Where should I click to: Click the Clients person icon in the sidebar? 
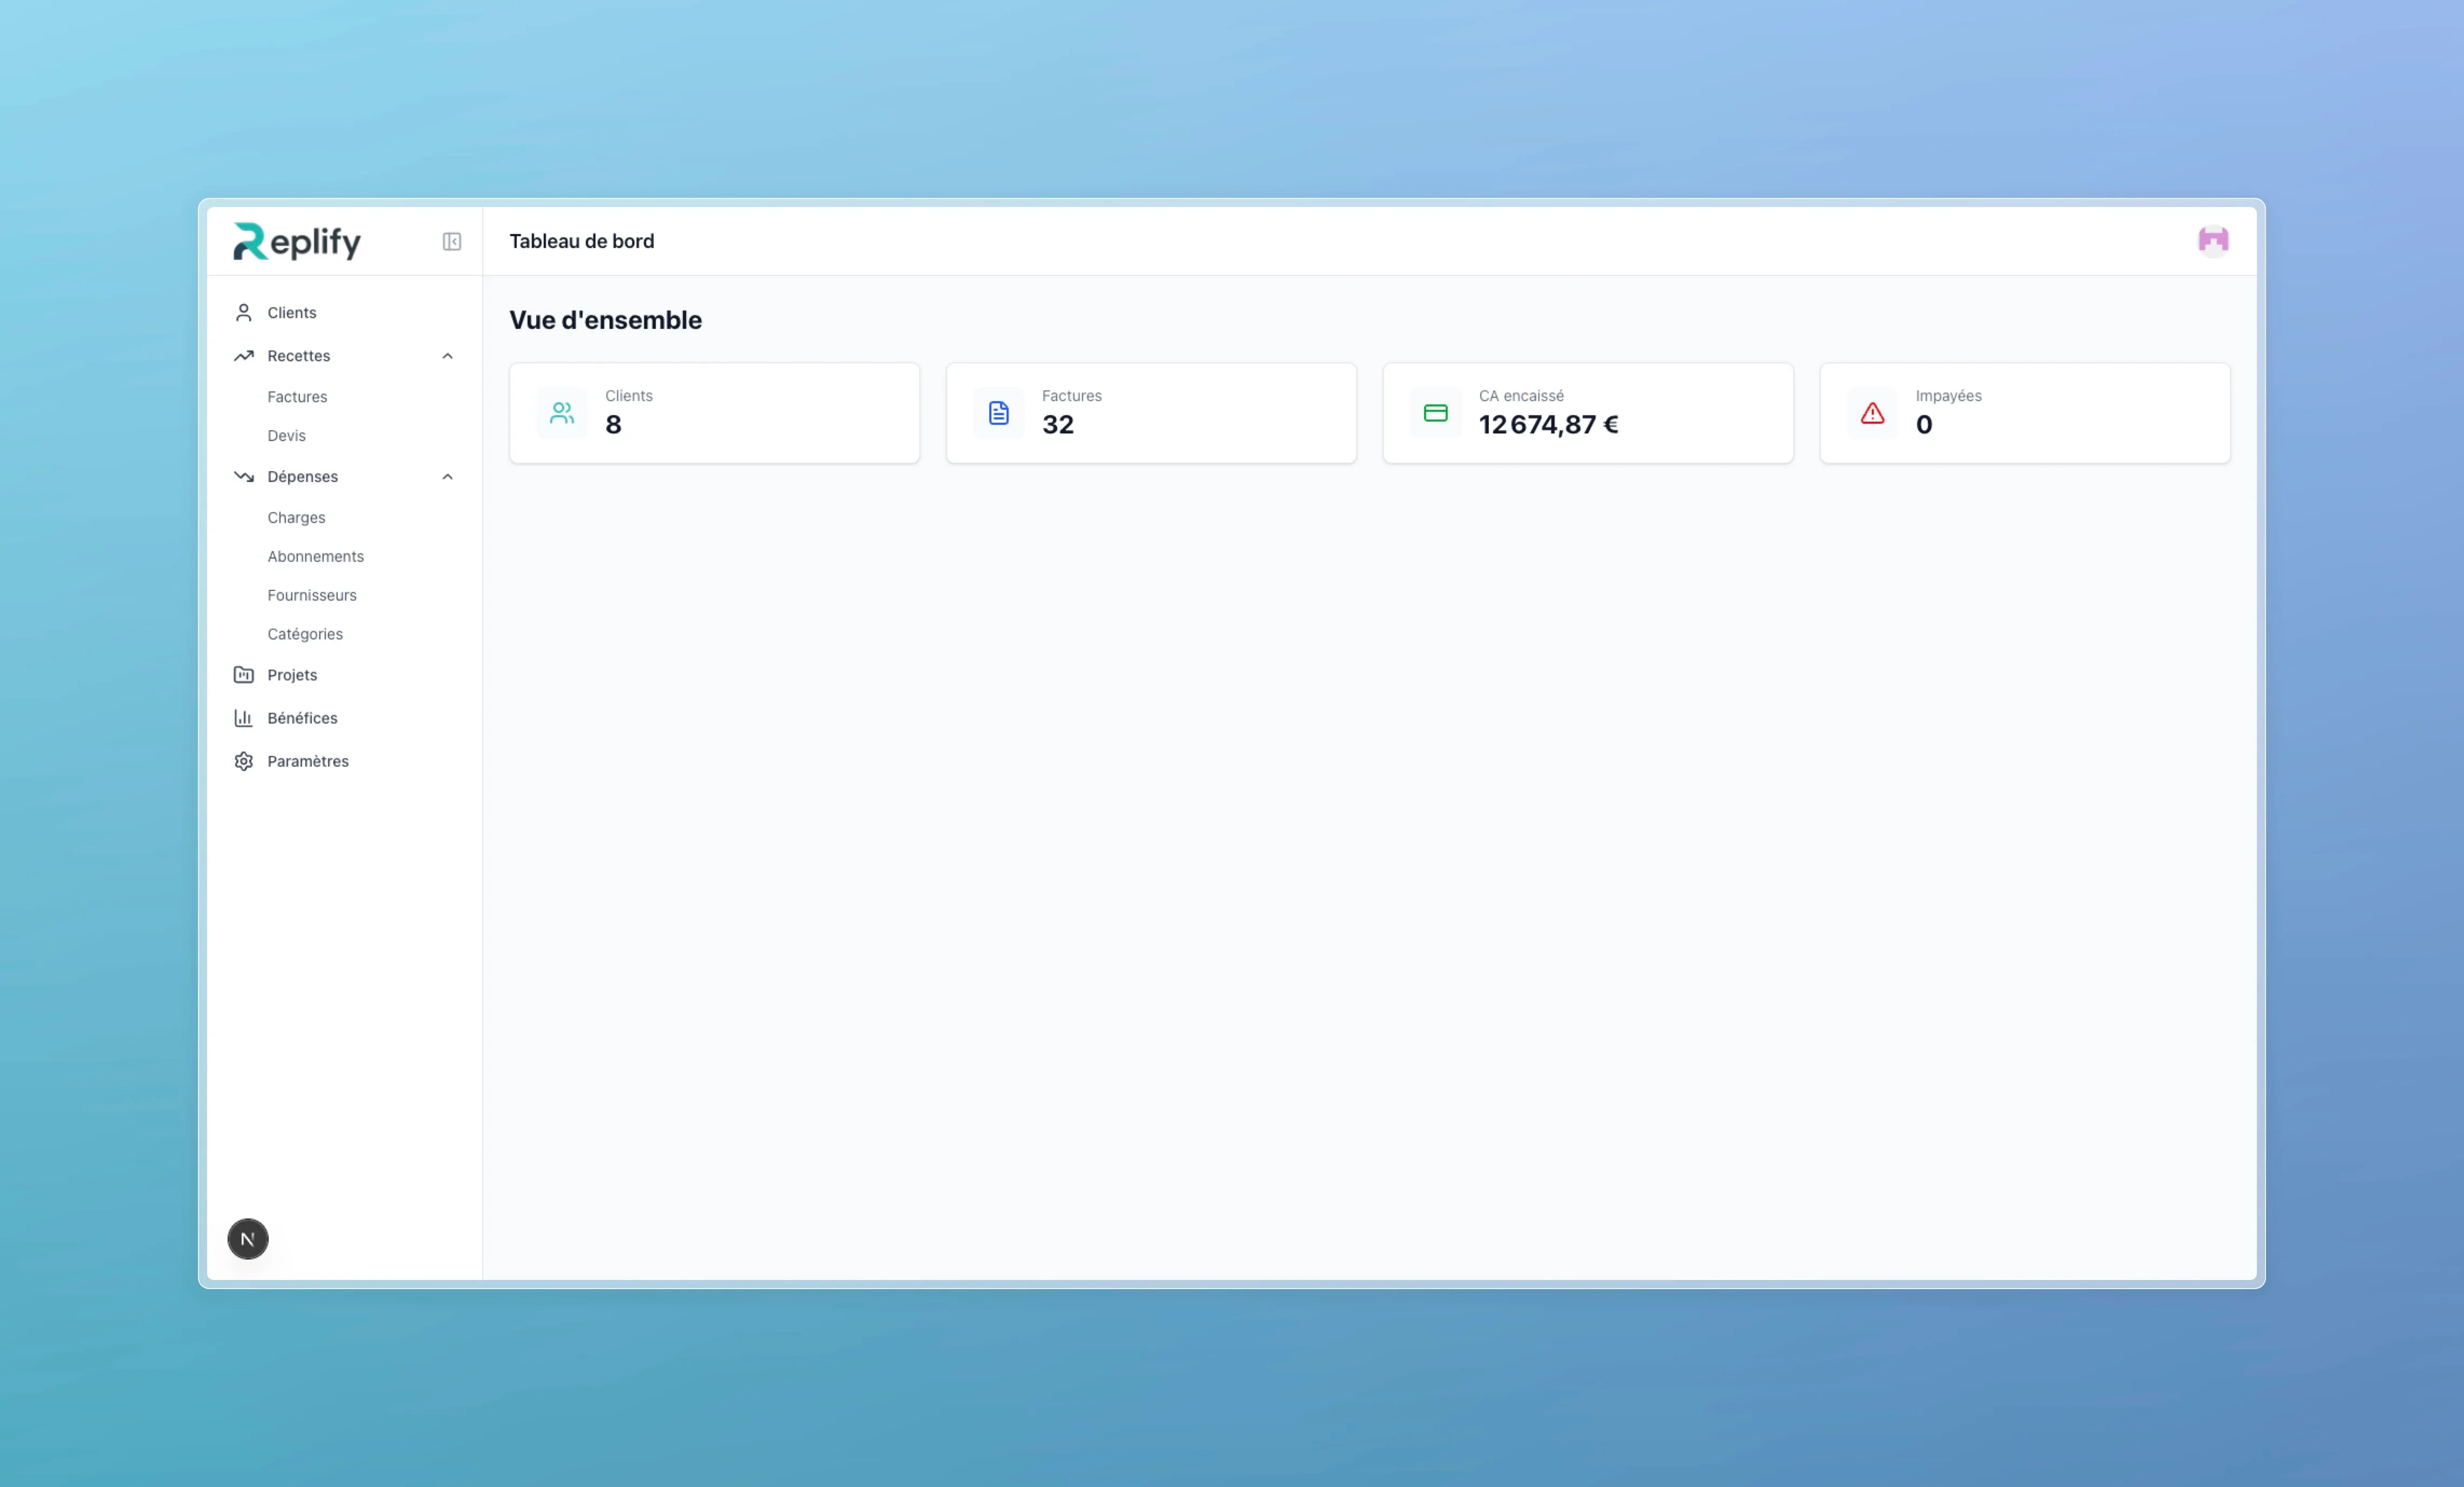[243, 313]
